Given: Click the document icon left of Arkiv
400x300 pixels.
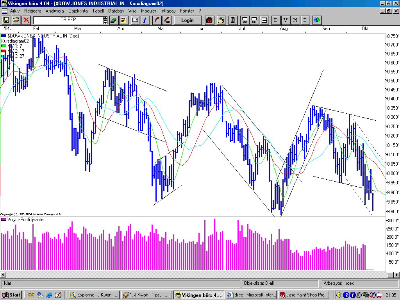Looking at the screenshot, I should pos(5,11).
